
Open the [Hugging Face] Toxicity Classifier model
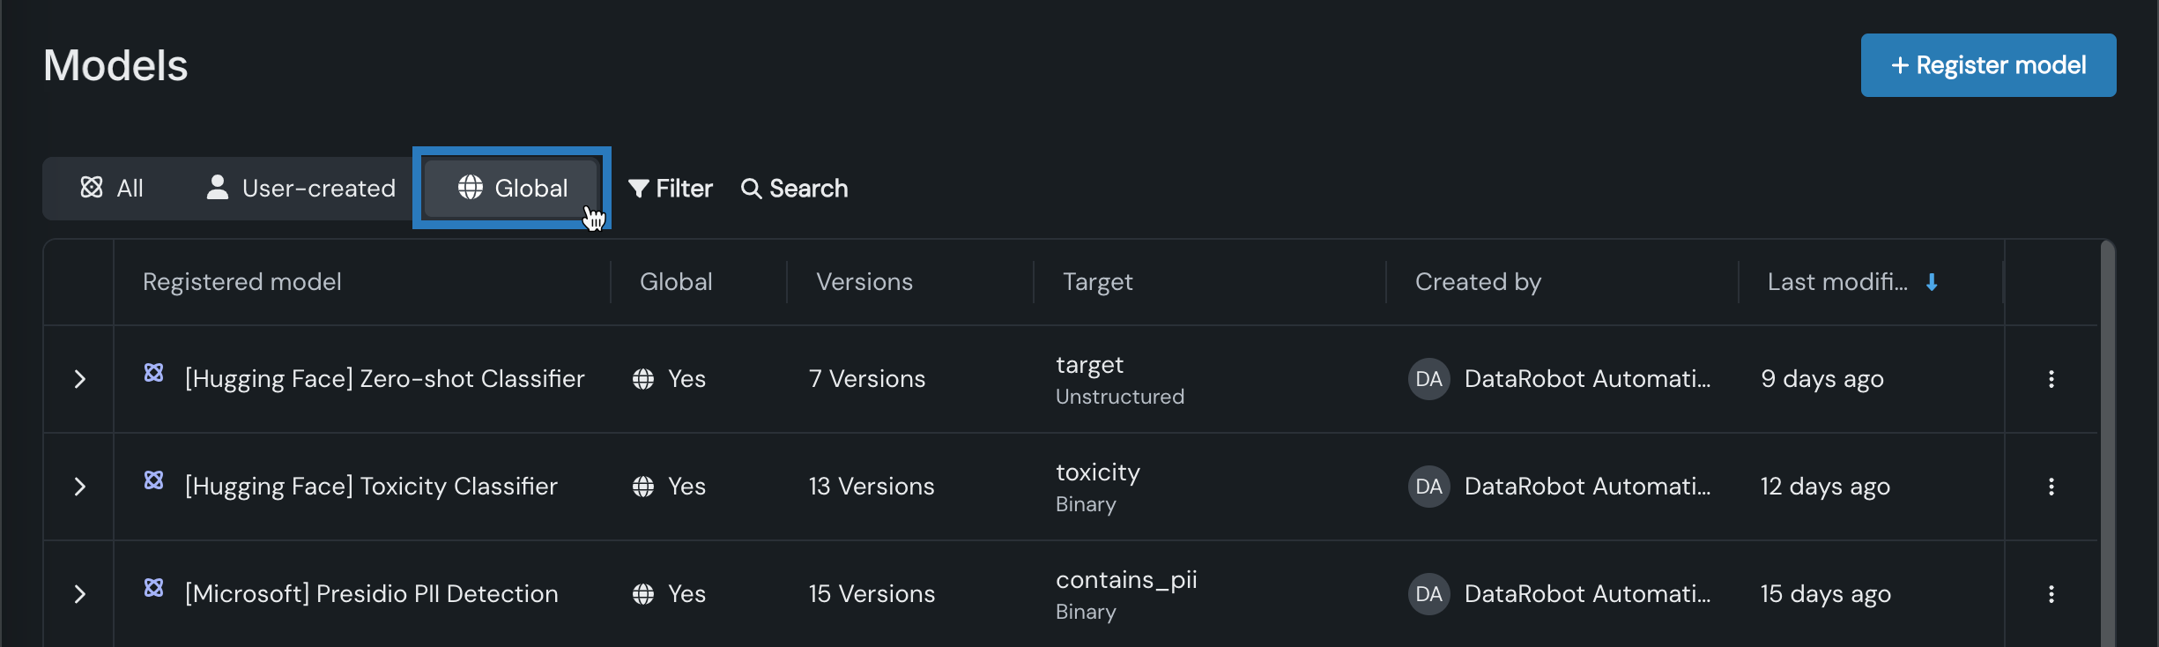click(x=371, y=487)
